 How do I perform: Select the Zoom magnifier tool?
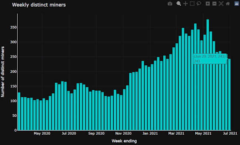[179, 4]
